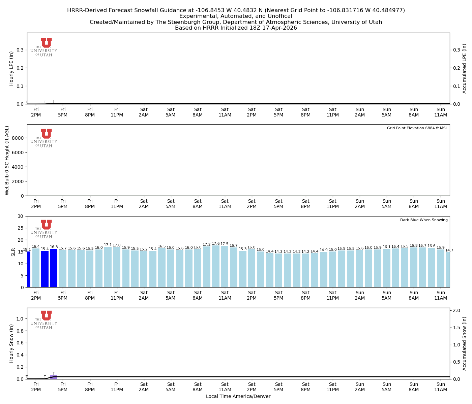Viewport: 472px width, 404px height.
Task: Select the dark blue SLR bar labeled 16.3
Action: (x=54, y=268)
